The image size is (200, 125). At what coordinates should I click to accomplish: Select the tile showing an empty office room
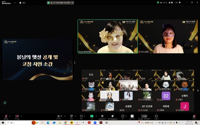pos(128,85)
